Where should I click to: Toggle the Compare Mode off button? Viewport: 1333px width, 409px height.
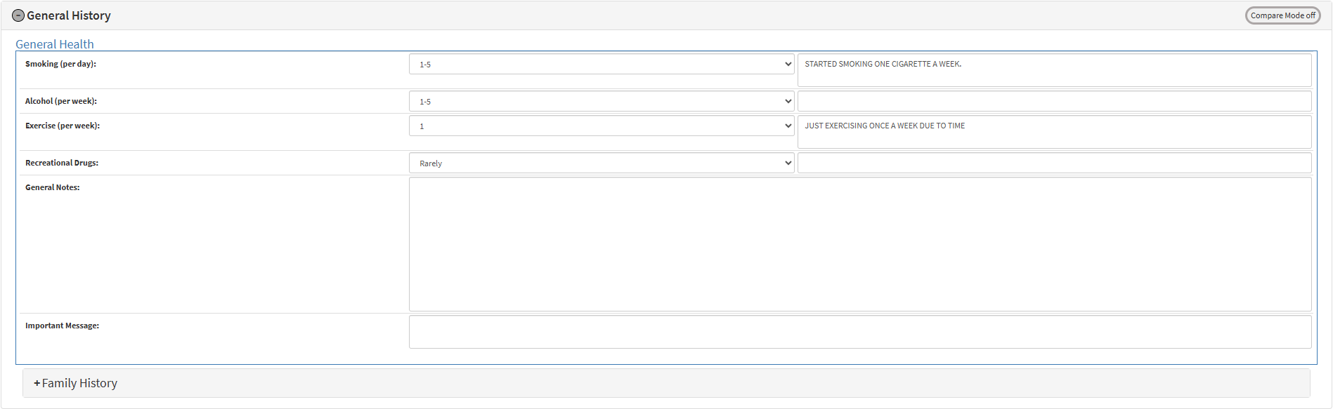tap(1282, 15)
